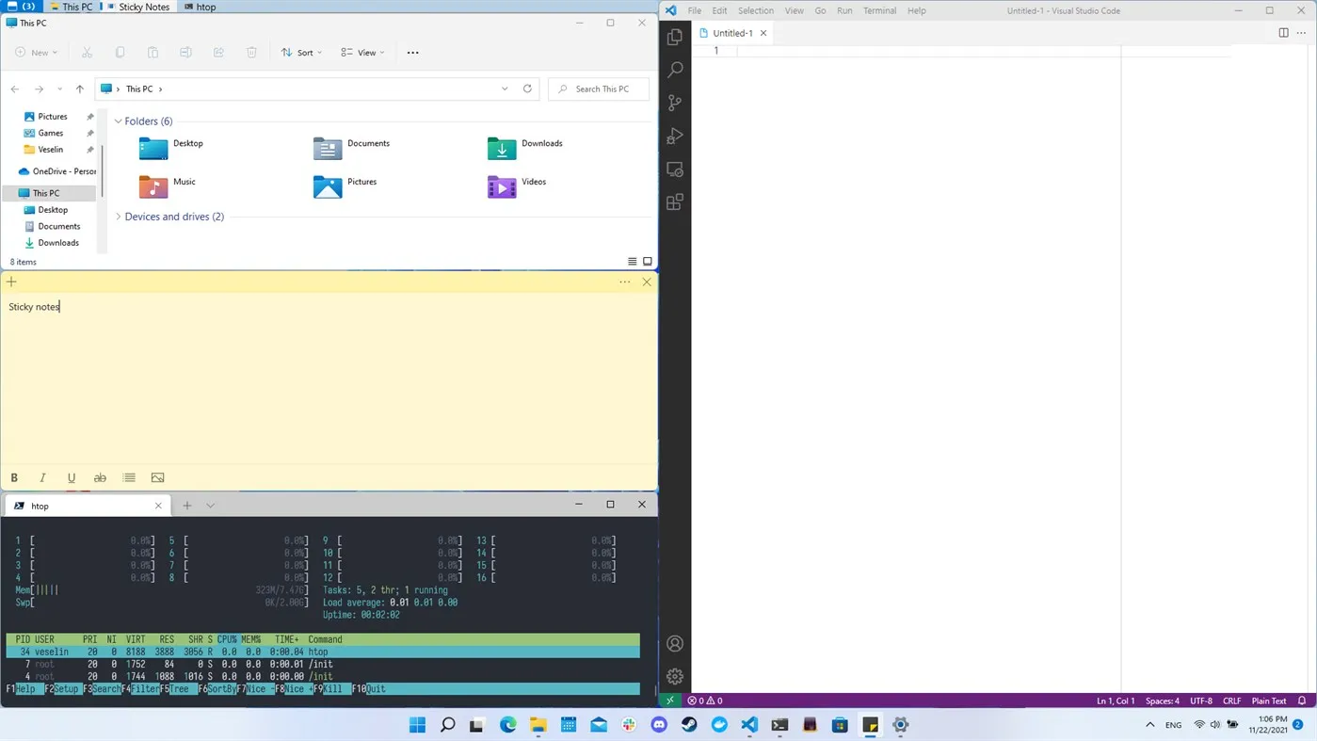Expand the Devices and drives section
This screenshot has height=741, width=1317.
coord(118,217)
